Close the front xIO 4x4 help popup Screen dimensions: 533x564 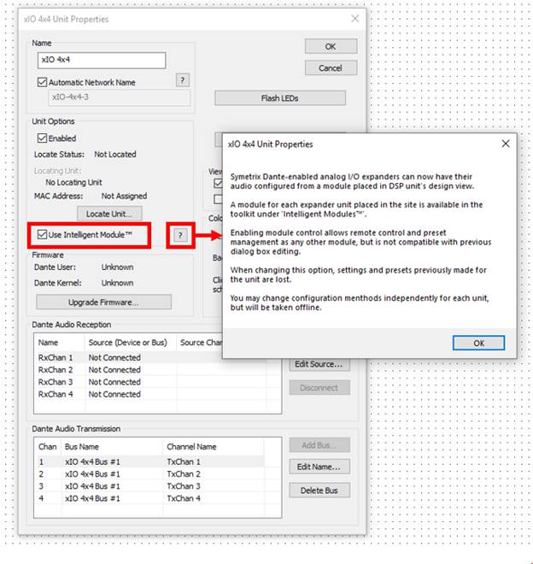(x=506, y=144)
